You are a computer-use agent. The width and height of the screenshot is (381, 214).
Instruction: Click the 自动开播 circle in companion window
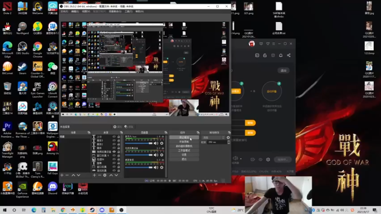coord(271,91)
